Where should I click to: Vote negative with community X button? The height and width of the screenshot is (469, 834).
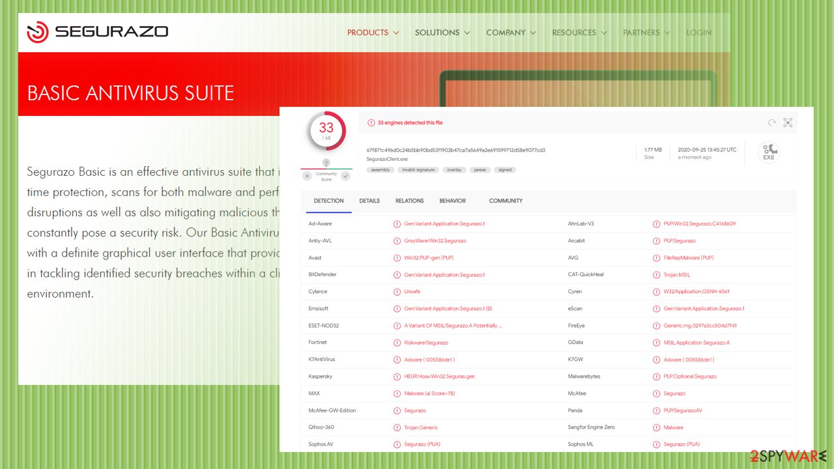point(307,176)
